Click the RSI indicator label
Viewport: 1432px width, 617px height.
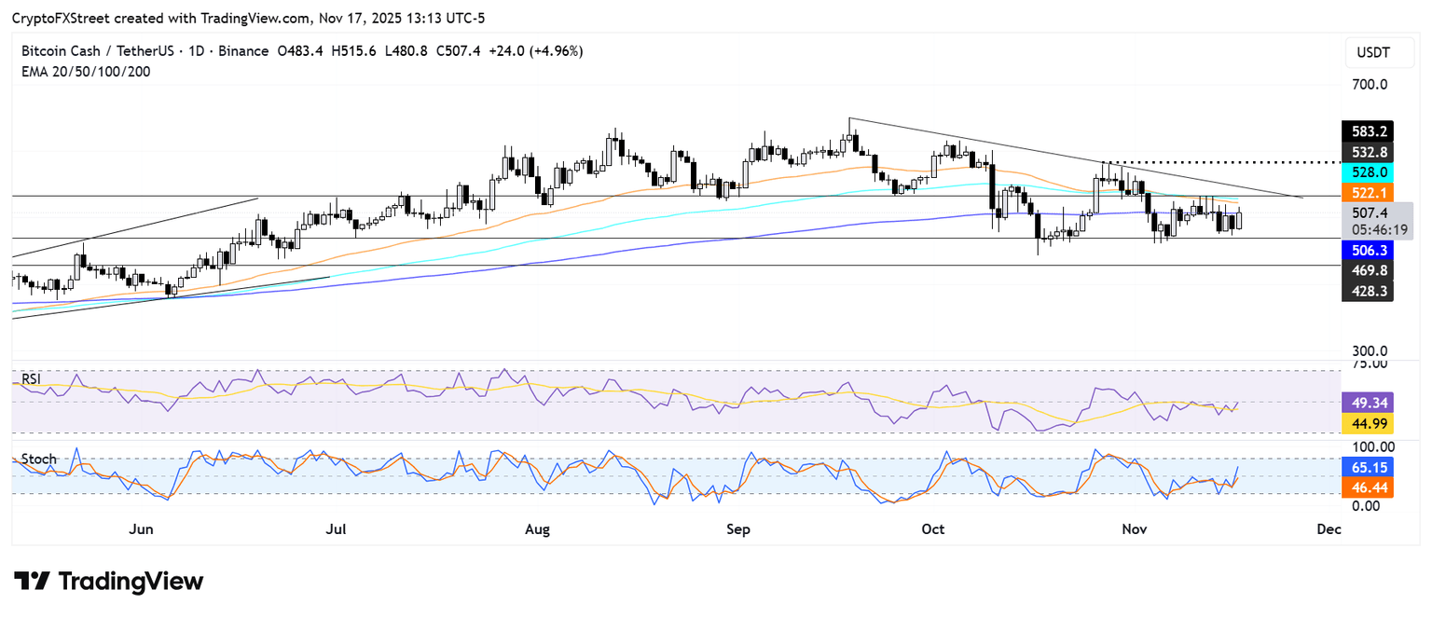(x=33, y=378)
